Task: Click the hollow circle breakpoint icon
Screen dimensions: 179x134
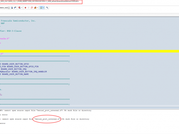Action: (x=29, y=8)
